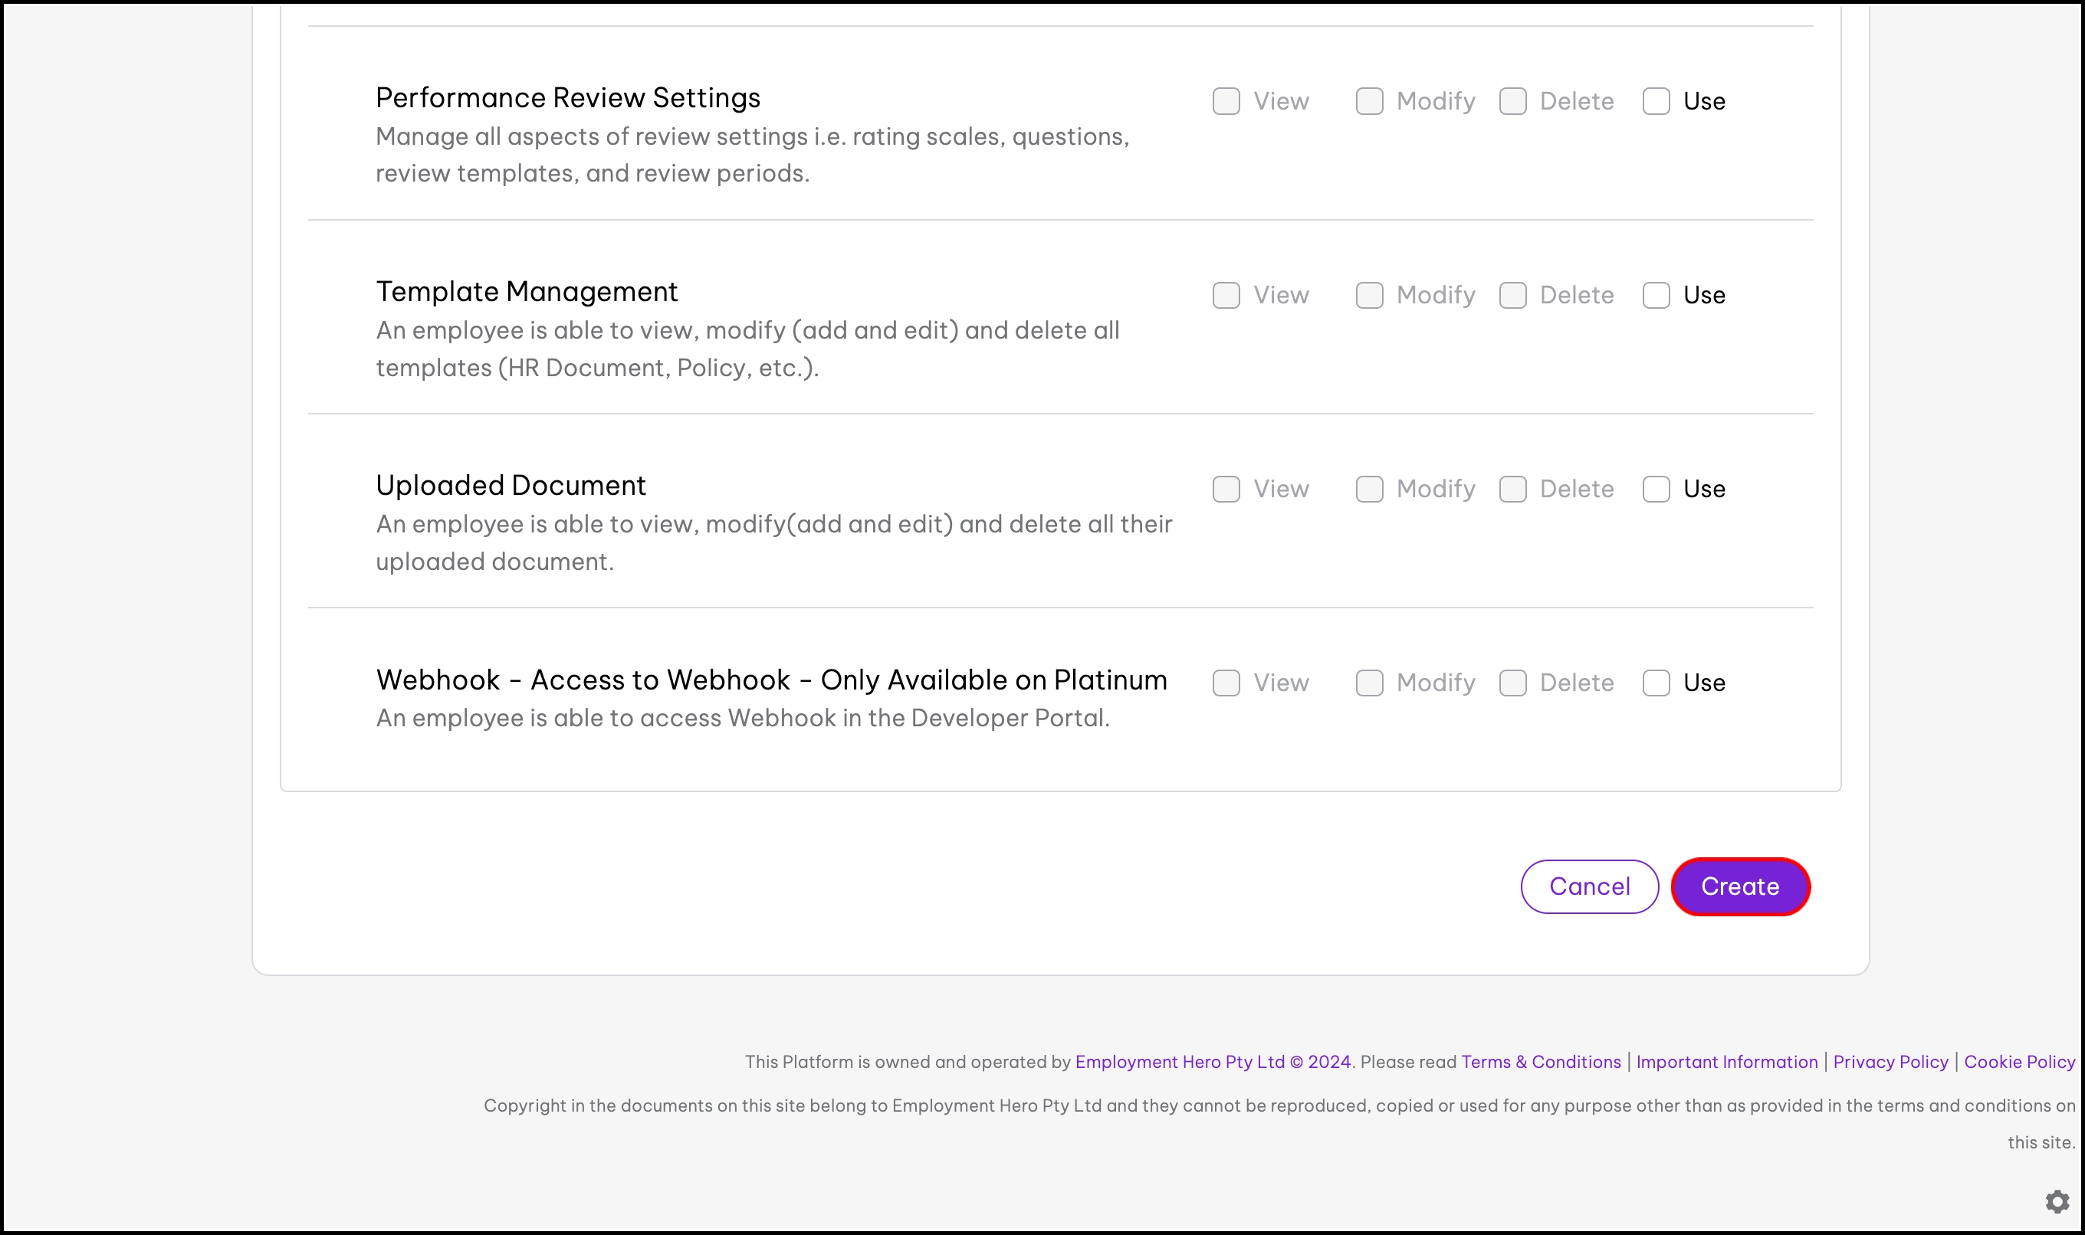This screenshot has height=1235, width=2085.
Task: Enable Use for Webhook access
Action: pyautogui.click(x=1655, y=683)
